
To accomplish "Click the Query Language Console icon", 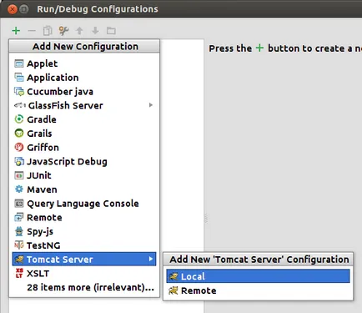I will click(19, 204).
